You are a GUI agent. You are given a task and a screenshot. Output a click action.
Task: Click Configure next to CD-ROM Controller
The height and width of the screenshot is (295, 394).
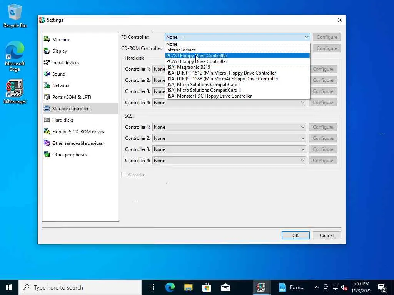(327, 48)
